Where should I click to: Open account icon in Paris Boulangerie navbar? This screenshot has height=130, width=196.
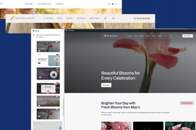pyautogui.click(x=106, y=18)
